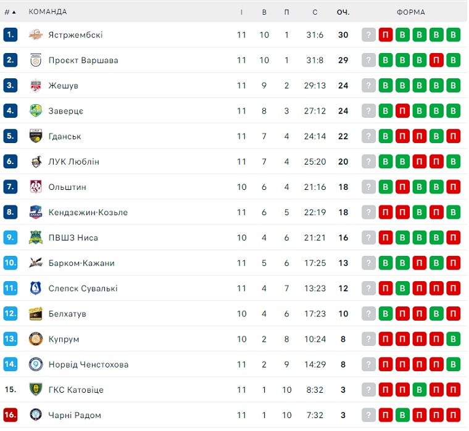
Task: Click the ЛУК Люблін team logo
Action: (36, 162)
